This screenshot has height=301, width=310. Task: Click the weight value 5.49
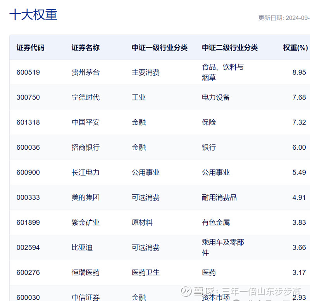(x=299, y=173)
